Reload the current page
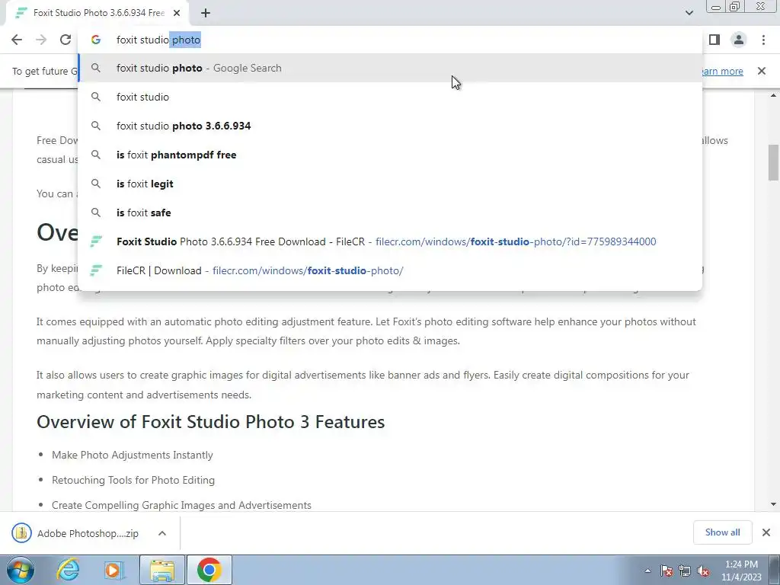Screen dimensions: 780x585 click(x=66, y=40)
